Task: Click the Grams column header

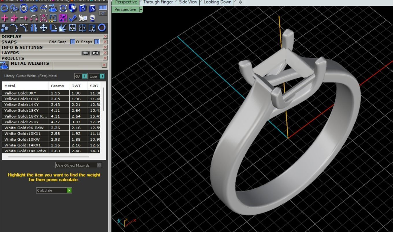Action: (x=59, y=86)
